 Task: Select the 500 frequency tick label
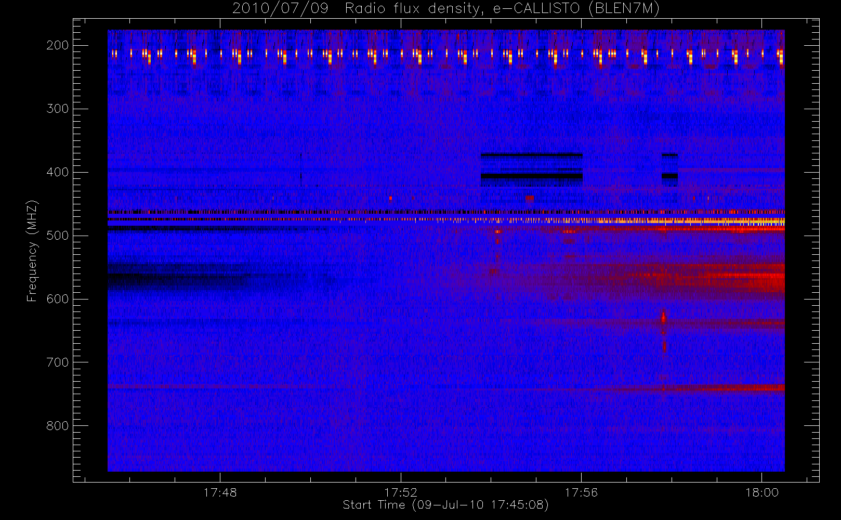[x=58, y=236]
